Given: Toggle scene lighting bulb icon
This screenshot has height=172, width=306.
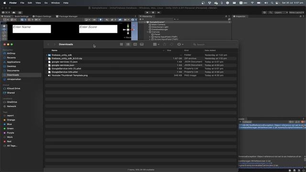Looking at the screenshot, I should tap(100, 20).
